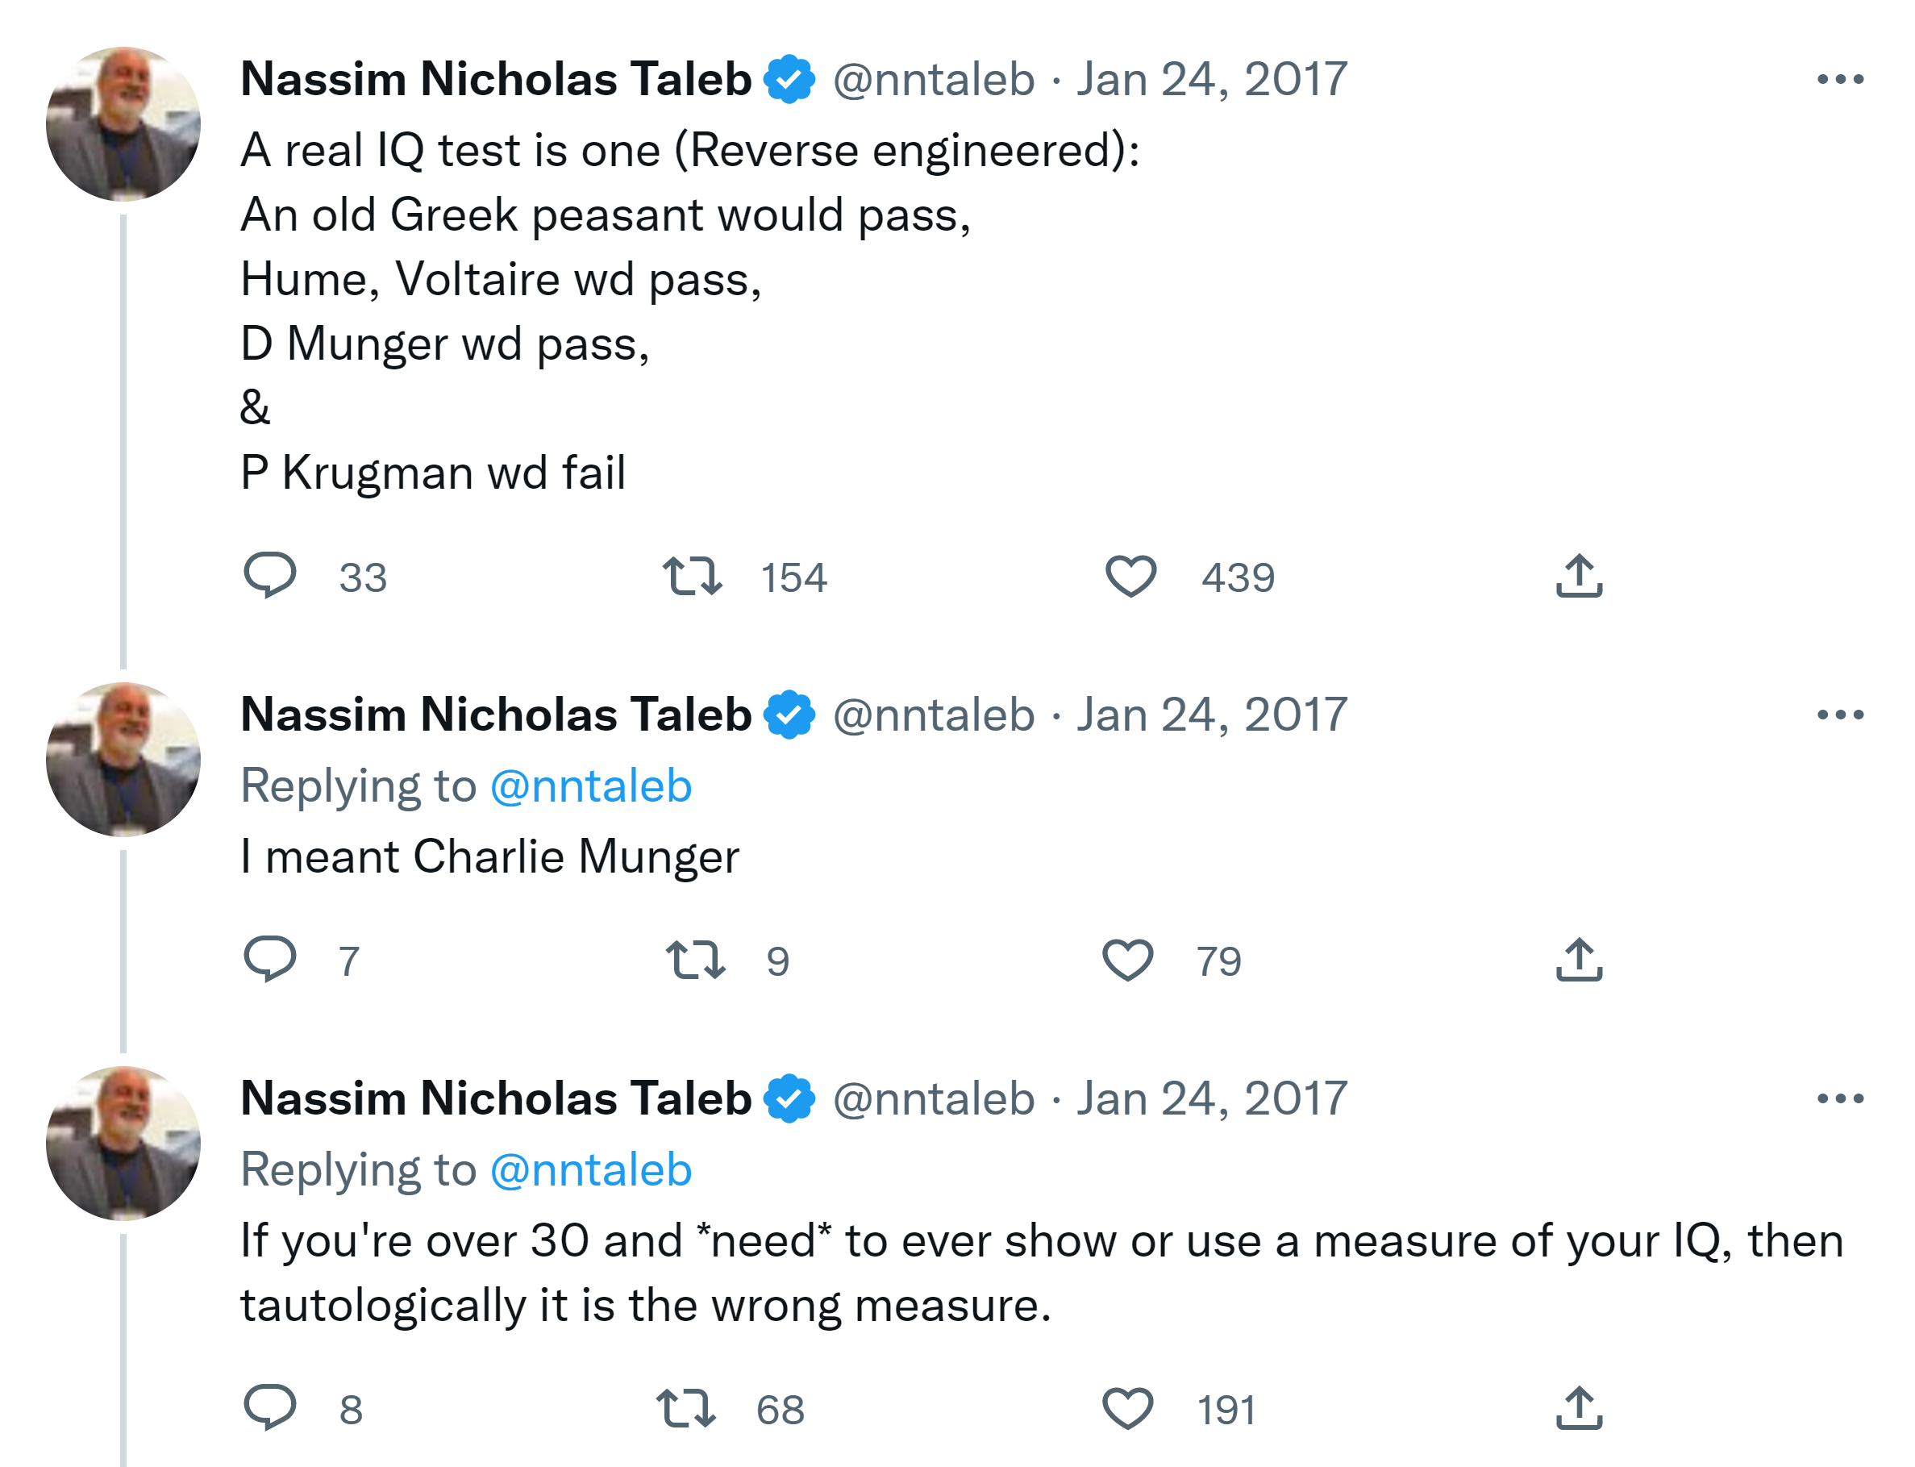
Task: Retweet the tweet with 154 retweets
Action: click(x=691, y=577)
